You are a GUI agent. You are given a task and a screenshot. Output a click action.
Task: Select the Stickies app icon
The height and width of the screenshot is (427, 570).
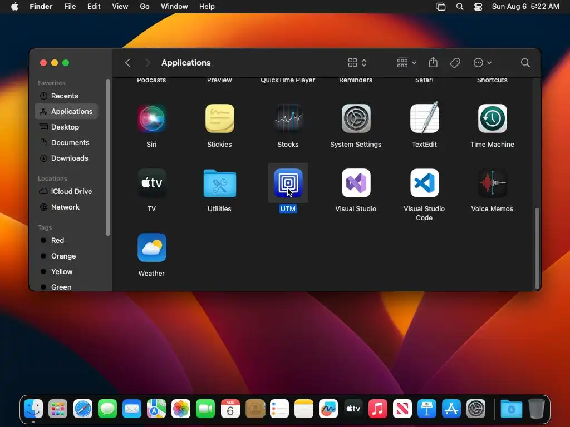[x=219, y=118]
